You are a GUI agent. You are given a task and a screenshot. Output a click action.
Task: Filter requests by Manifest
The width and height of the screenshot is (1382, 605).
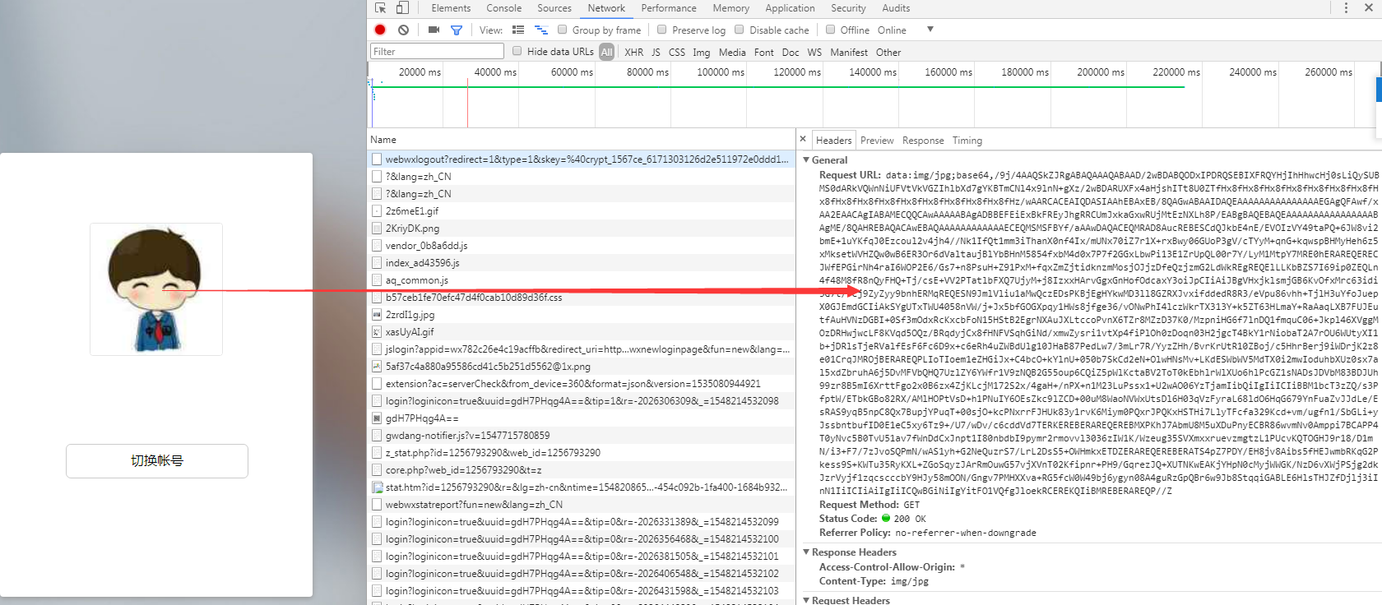(x=849, y=52)
